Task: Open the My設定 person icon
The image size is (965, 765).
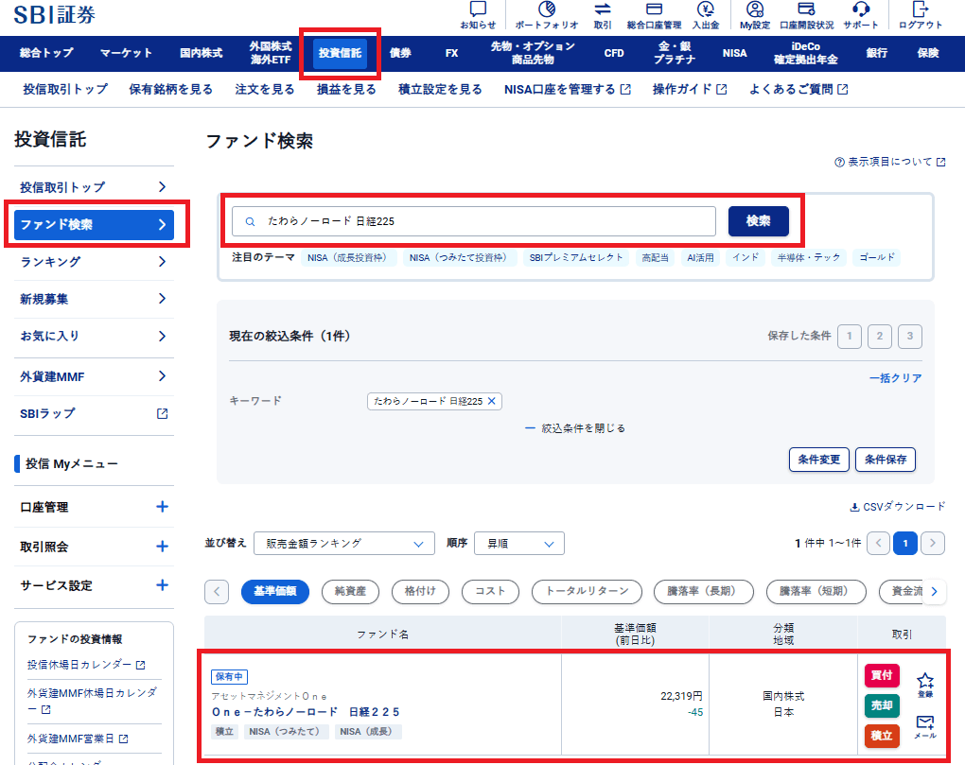Action: pos(755,9)
